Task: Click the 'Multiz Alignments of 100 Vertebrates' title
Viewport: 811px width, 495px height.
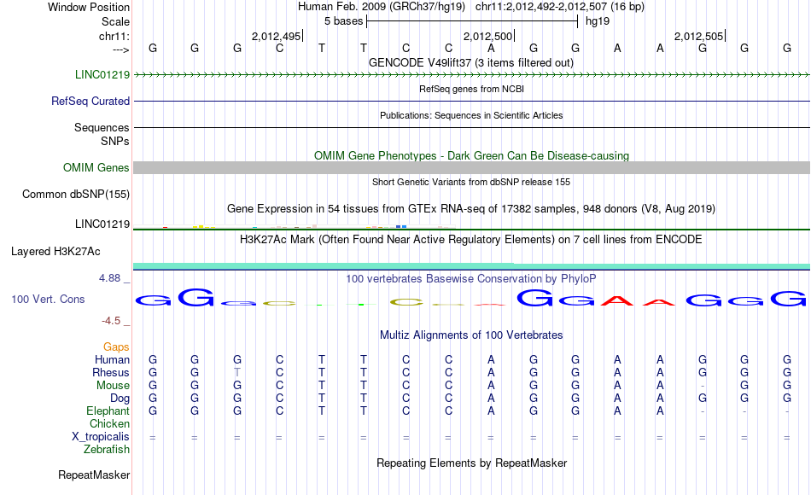Action: coord(471,335)
